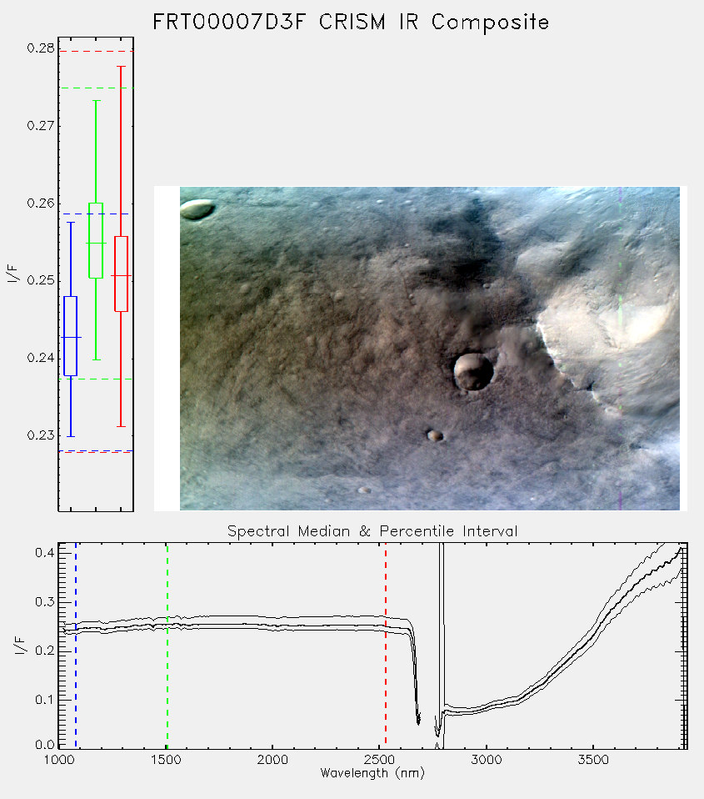This screenshot has height=799, width=704.
Task: Click the small crater below the central crater
Action: 435,435
